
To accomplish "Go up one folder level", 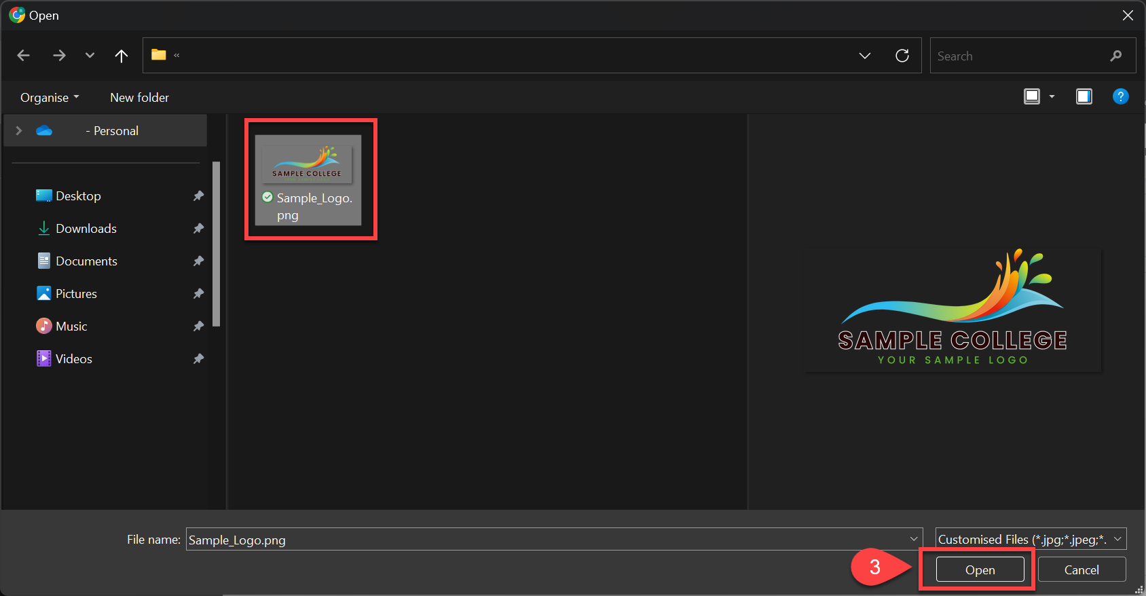I will [x=122, y=56].
